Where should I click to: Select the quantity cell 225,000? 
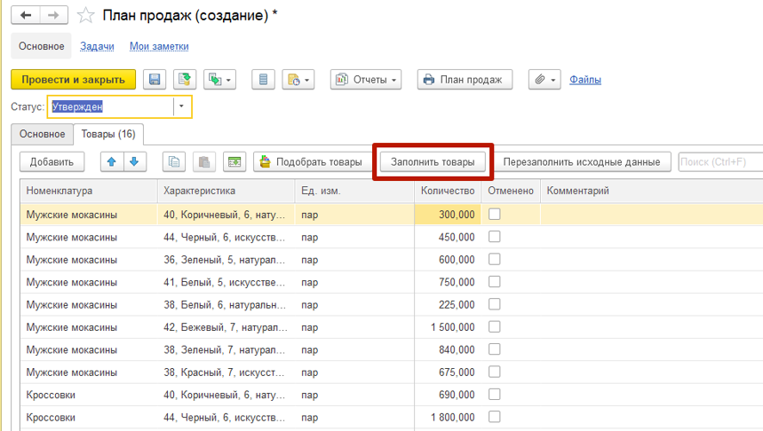coord(448,305)
